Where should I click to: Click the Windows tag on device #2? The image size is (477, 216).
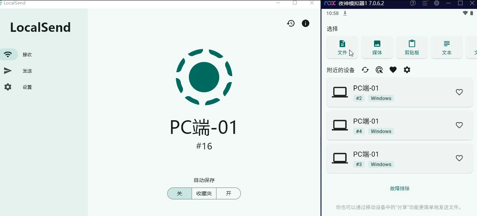[381, 98]
